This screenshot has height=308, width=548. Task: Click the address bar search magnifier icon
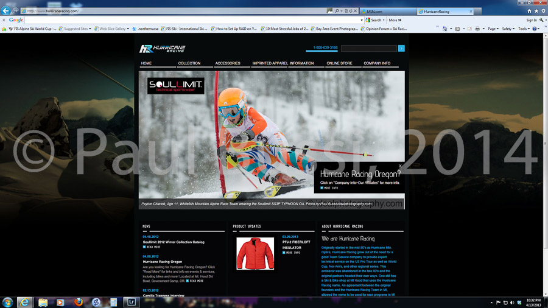337,11
